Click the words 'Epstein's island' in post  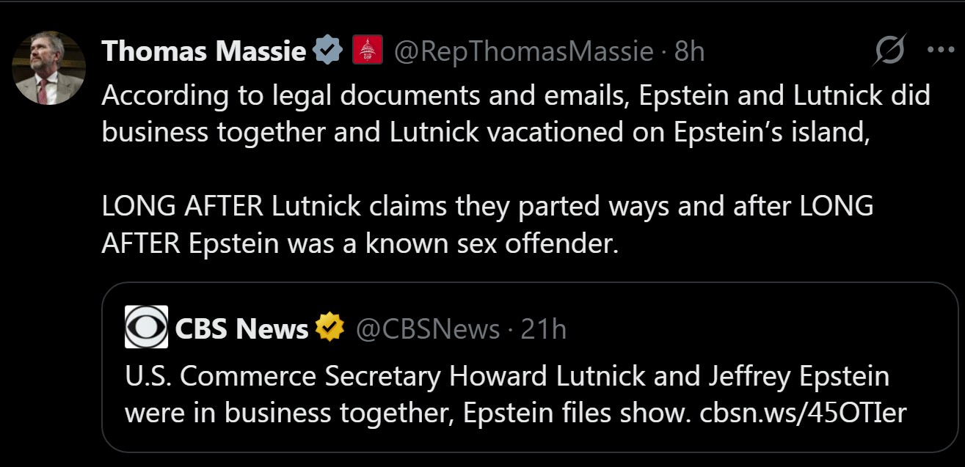pos(767,133)
